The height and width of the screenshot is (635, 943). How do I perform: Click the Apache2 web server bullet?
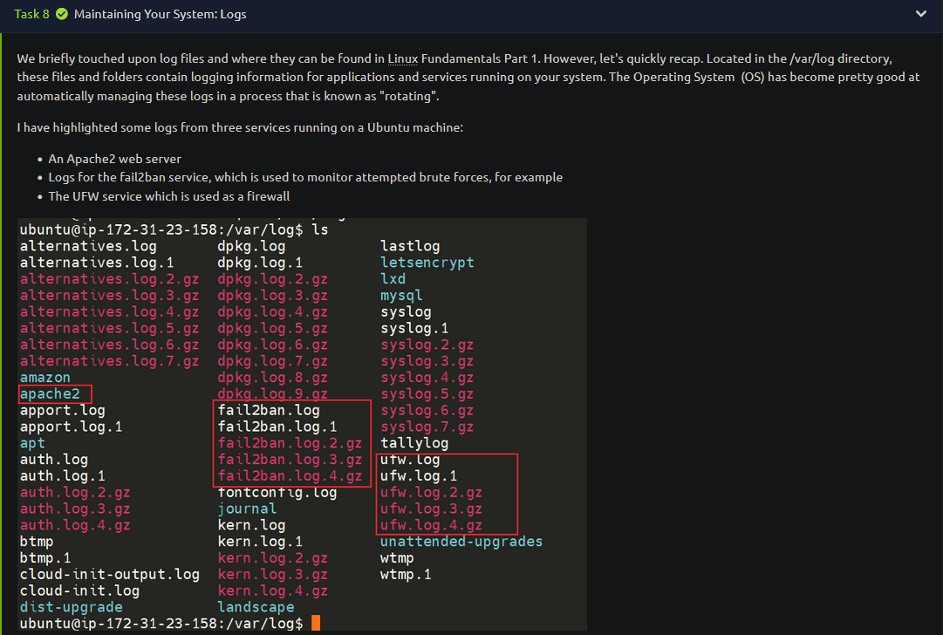point(114,159)
